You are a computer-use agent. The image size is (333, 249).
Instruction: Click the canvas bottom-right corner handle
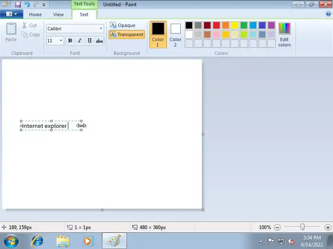[203, 210]
